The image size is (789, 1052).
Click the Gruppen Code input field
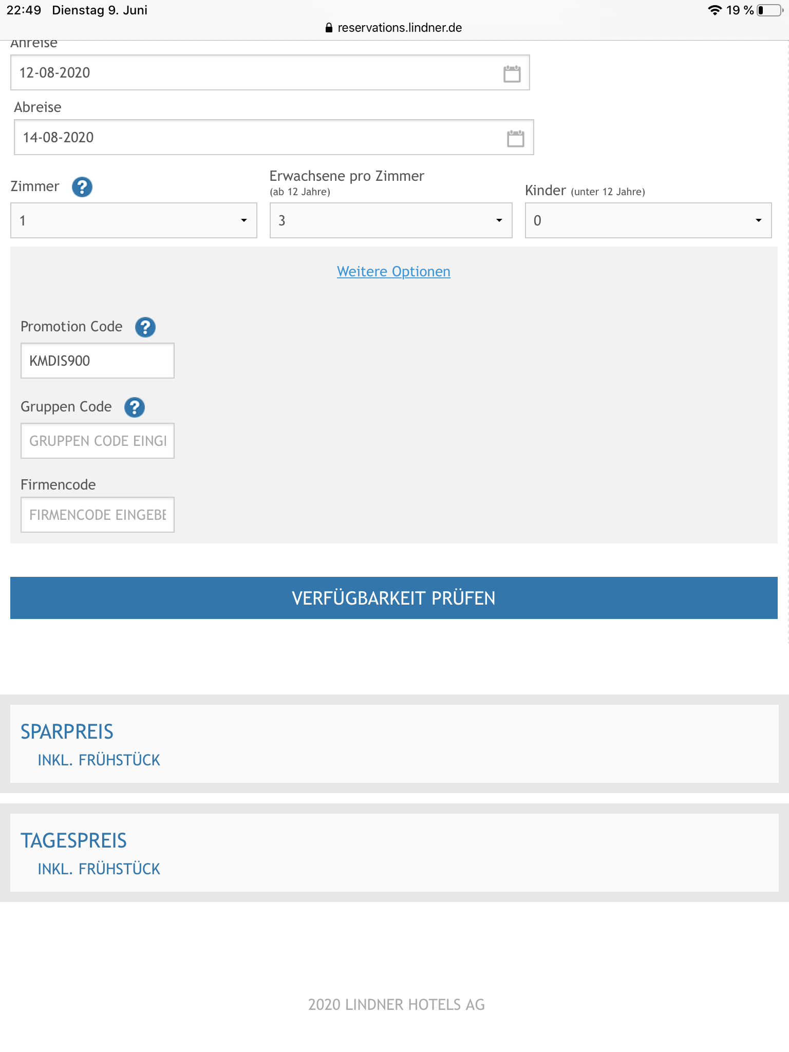98,441
